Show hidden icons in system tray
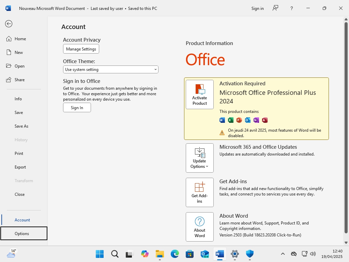Image resolution: width=349 pixels, height=262 pixels. coord(283,254)
